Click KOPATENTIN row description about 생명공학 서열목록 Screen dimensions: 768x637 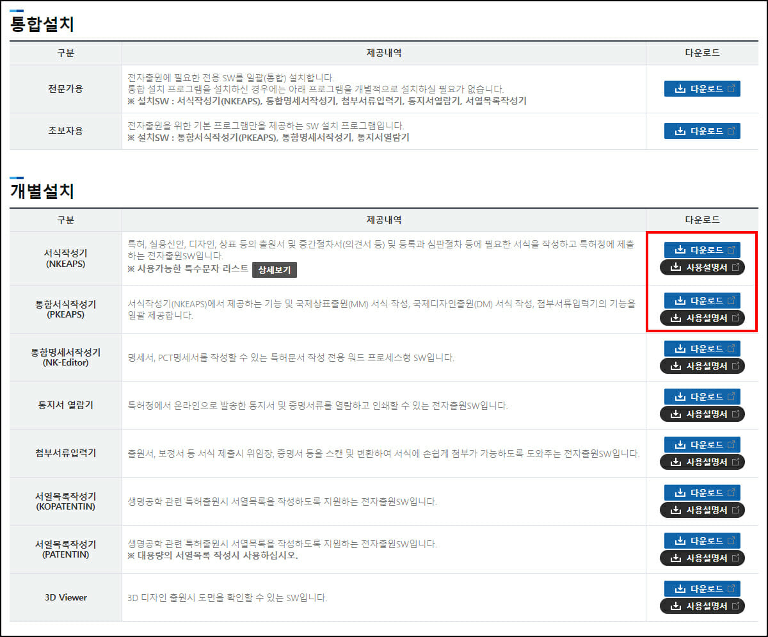(282, 501)
